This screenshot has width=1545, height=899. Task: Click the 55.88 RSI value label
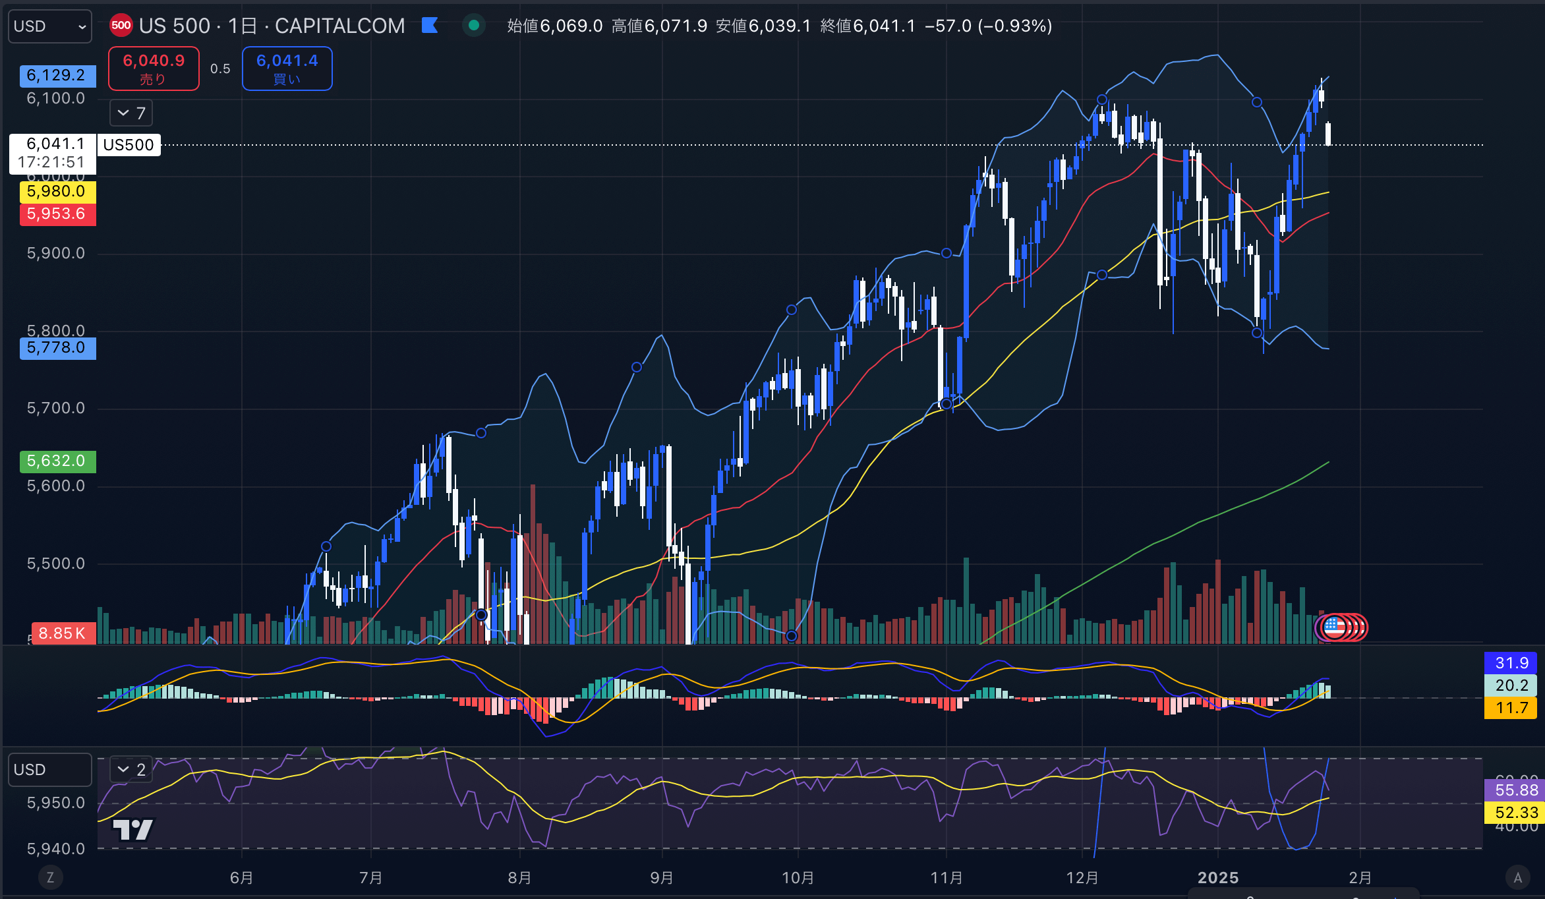(x=1515, y=790)
